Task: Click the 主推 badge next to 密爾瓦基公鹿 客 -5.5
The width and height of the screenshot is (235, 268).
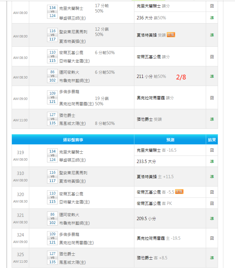Action: pyautogui.click(x=179, y=192)
